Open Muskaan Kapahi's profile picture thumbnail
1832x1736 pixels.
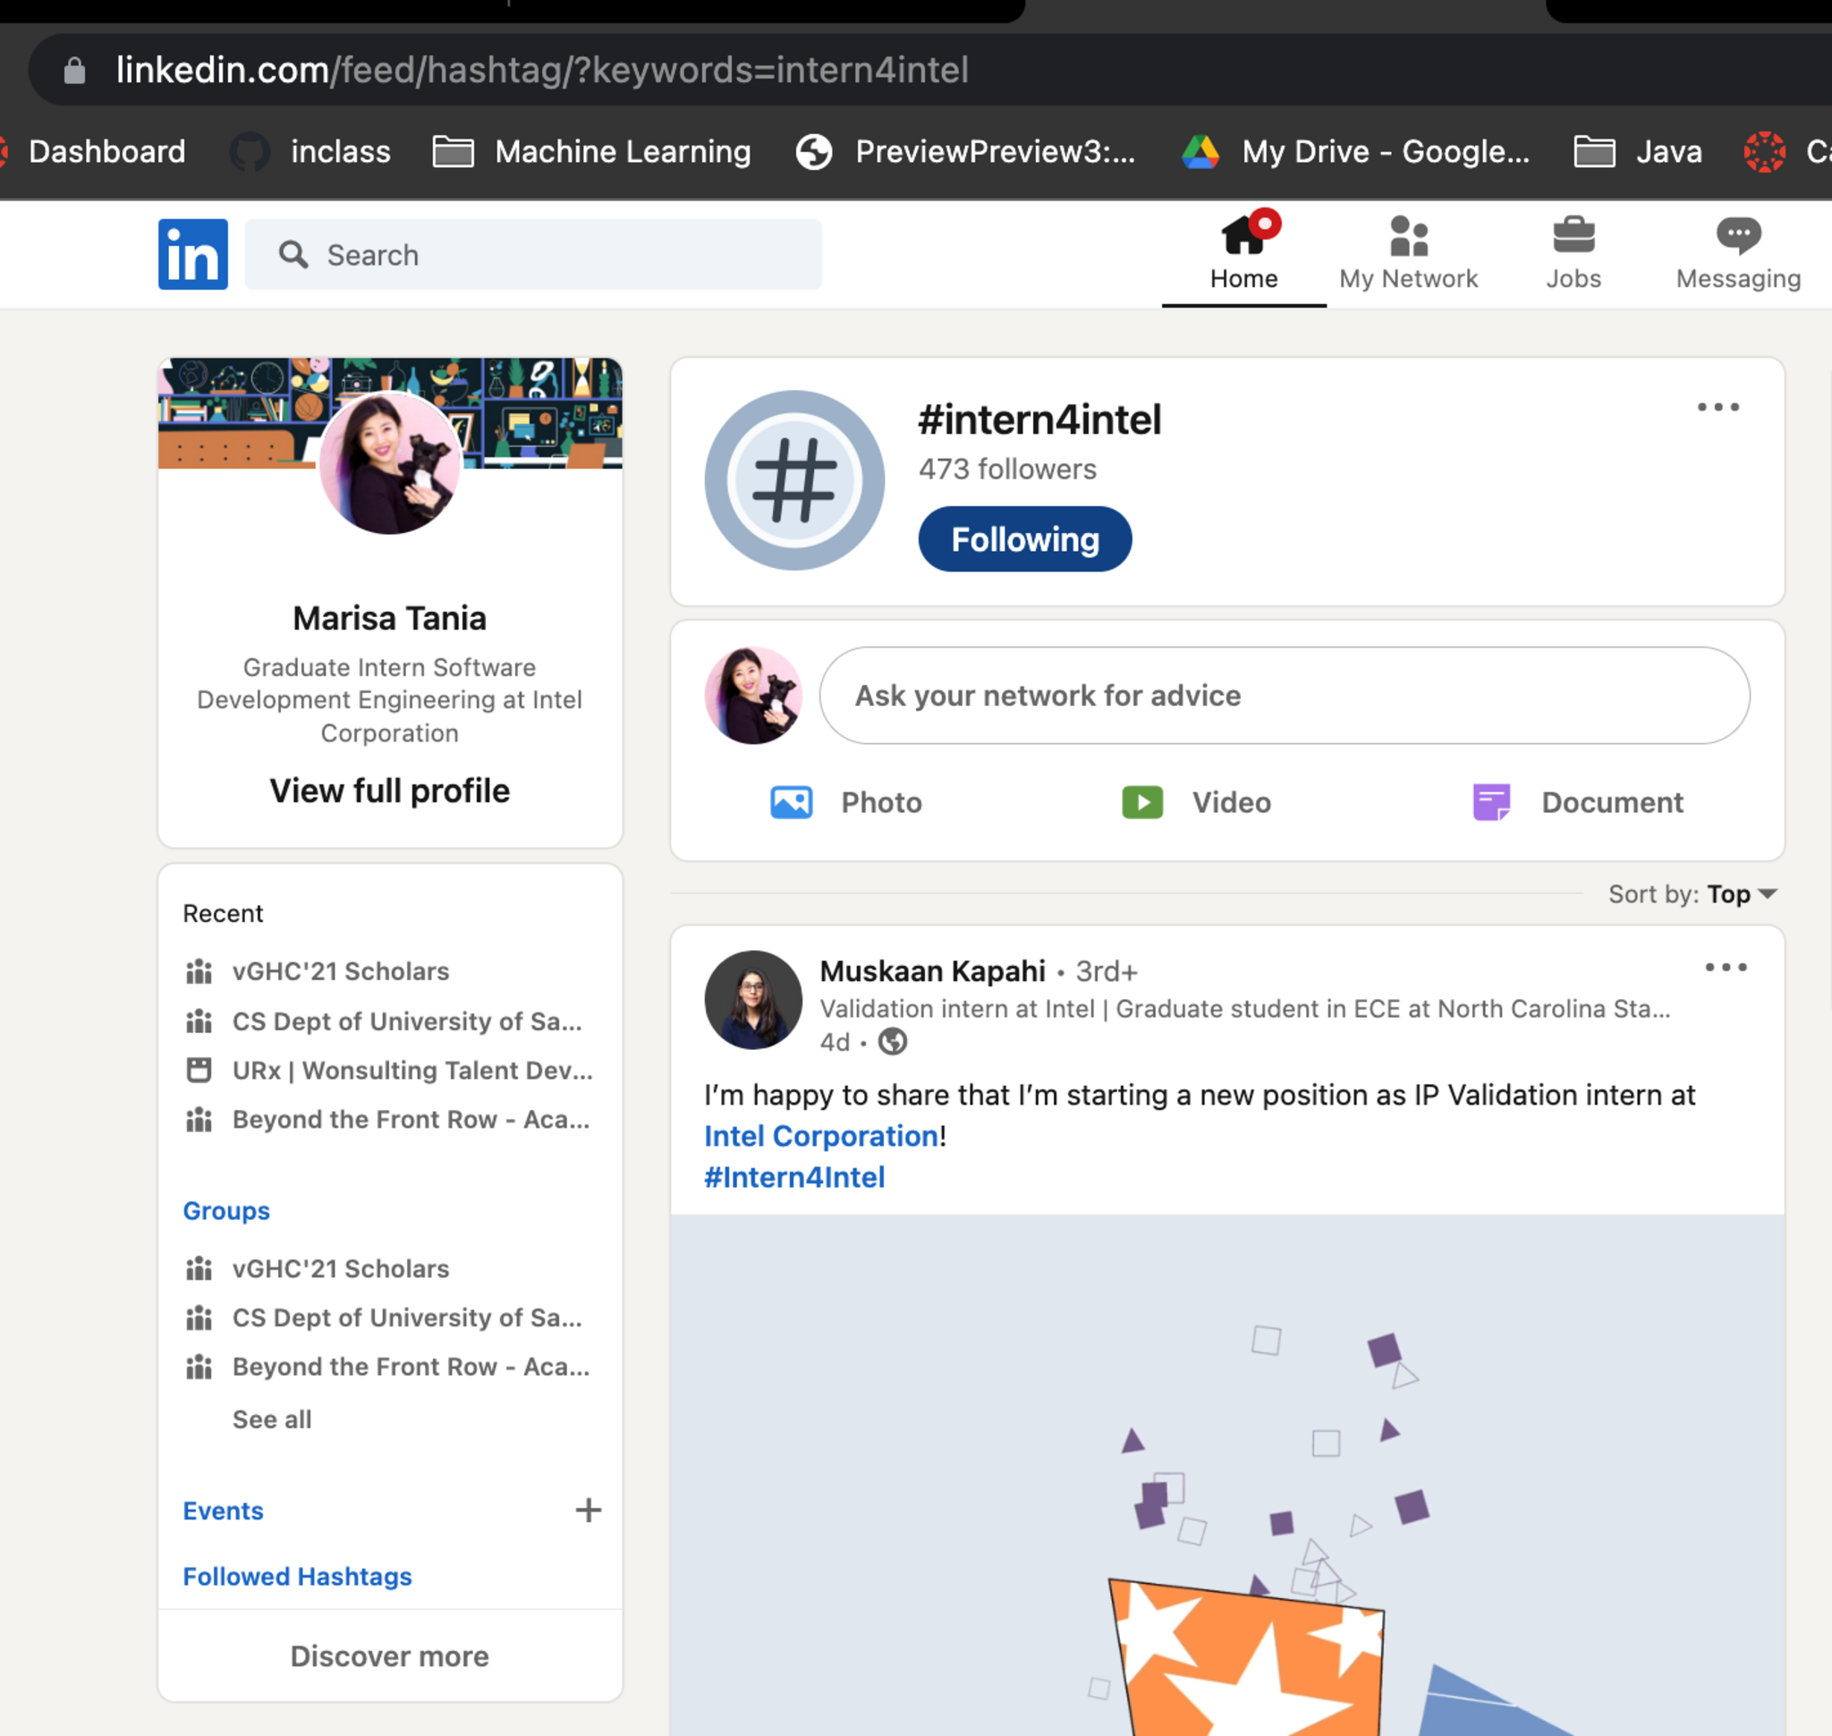point(752,999)
